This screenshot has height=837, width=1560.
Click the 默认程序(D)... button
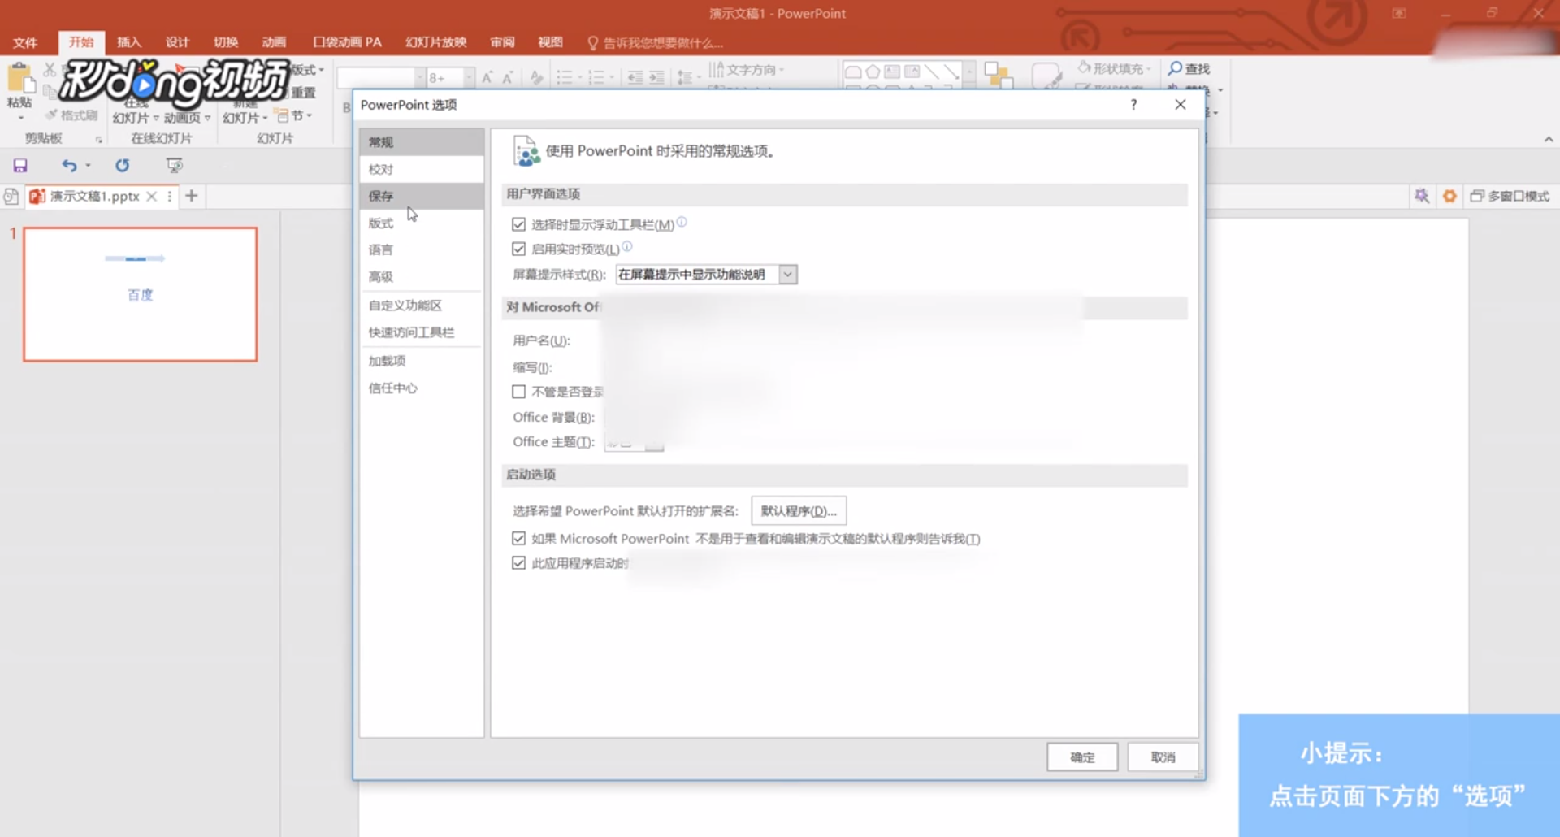click(799, 511)
